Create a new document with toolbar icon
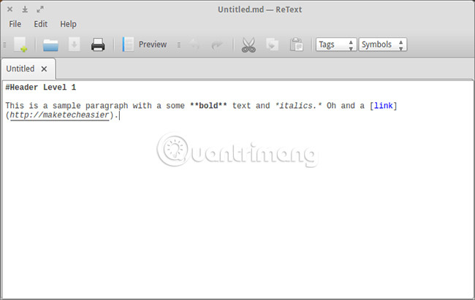 click(x=20, y=45)
